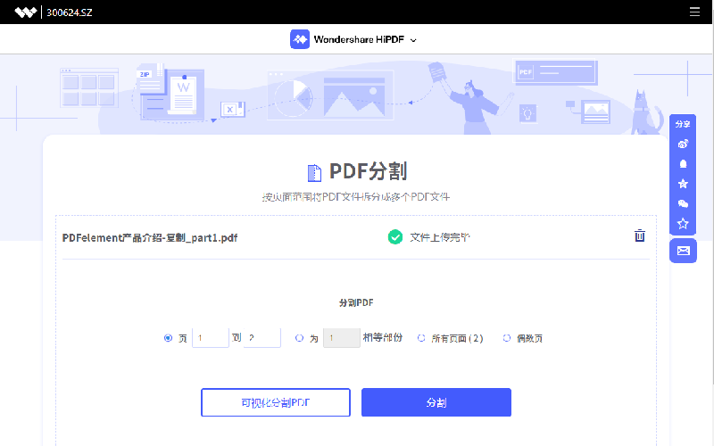Choose the all pages (2) radio option
This screenshot has height=446, width=714.
coord(421,338)
